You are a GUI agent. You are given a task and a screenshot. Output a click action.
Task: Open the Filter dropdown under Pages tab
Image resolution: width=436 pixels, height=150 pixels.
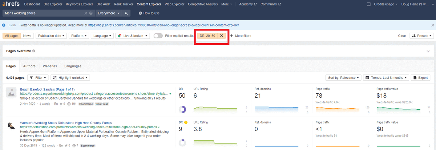point(38,78)
